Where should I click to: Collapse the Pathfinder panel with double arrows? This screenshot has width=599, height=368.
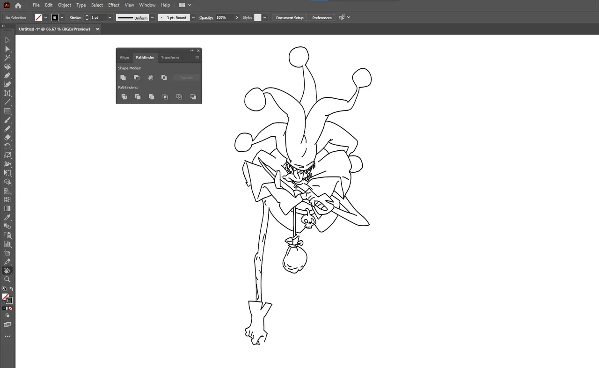pos(192,51)
